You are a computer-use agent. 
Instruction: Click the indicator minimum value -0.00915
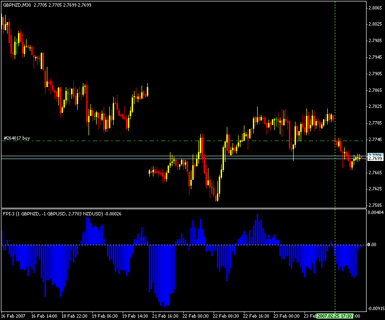pos(376,308)
